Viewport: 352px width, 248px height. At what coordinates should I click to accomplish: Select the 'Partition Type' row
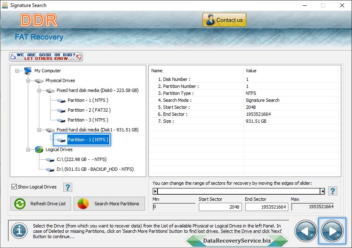243,93
